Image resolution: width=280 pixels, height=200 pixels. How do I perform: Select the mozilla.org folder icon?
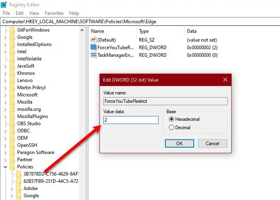click(x=12, y=109)
